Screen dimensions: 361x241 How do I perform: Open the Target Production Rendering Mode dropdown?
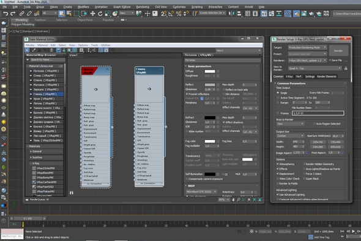tap(307, 48)
